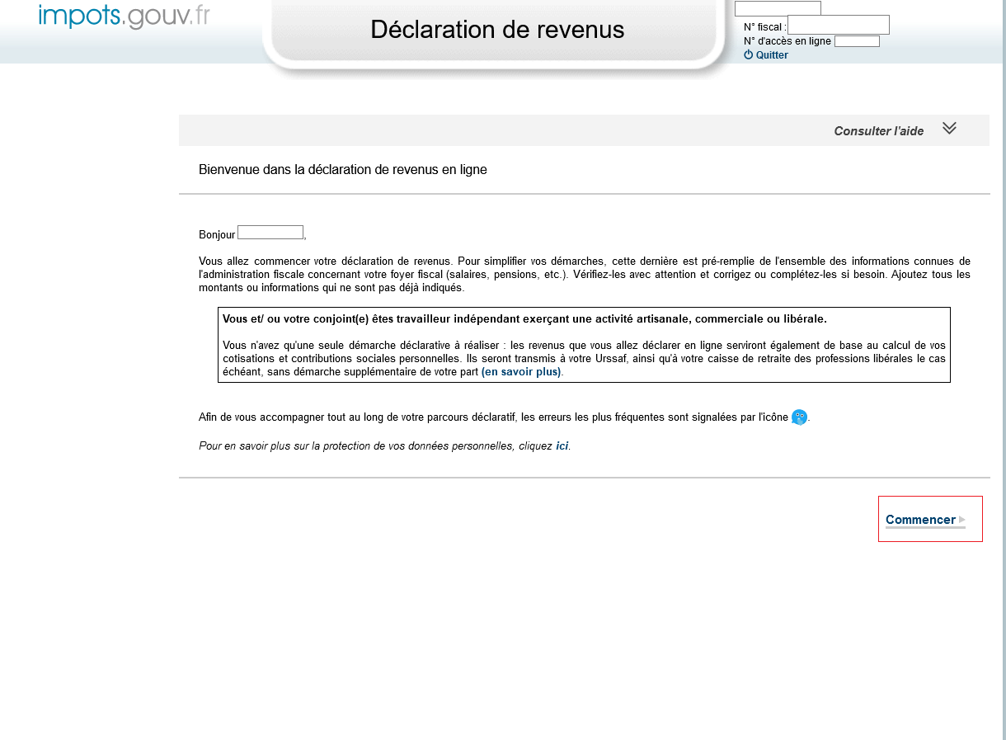
Task: Log out using the Quitter link
Action: point(772,55)
